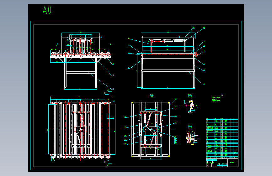Click the green "A0" sheet size label
Screen dimensions: 272x176
pos(47,10)
